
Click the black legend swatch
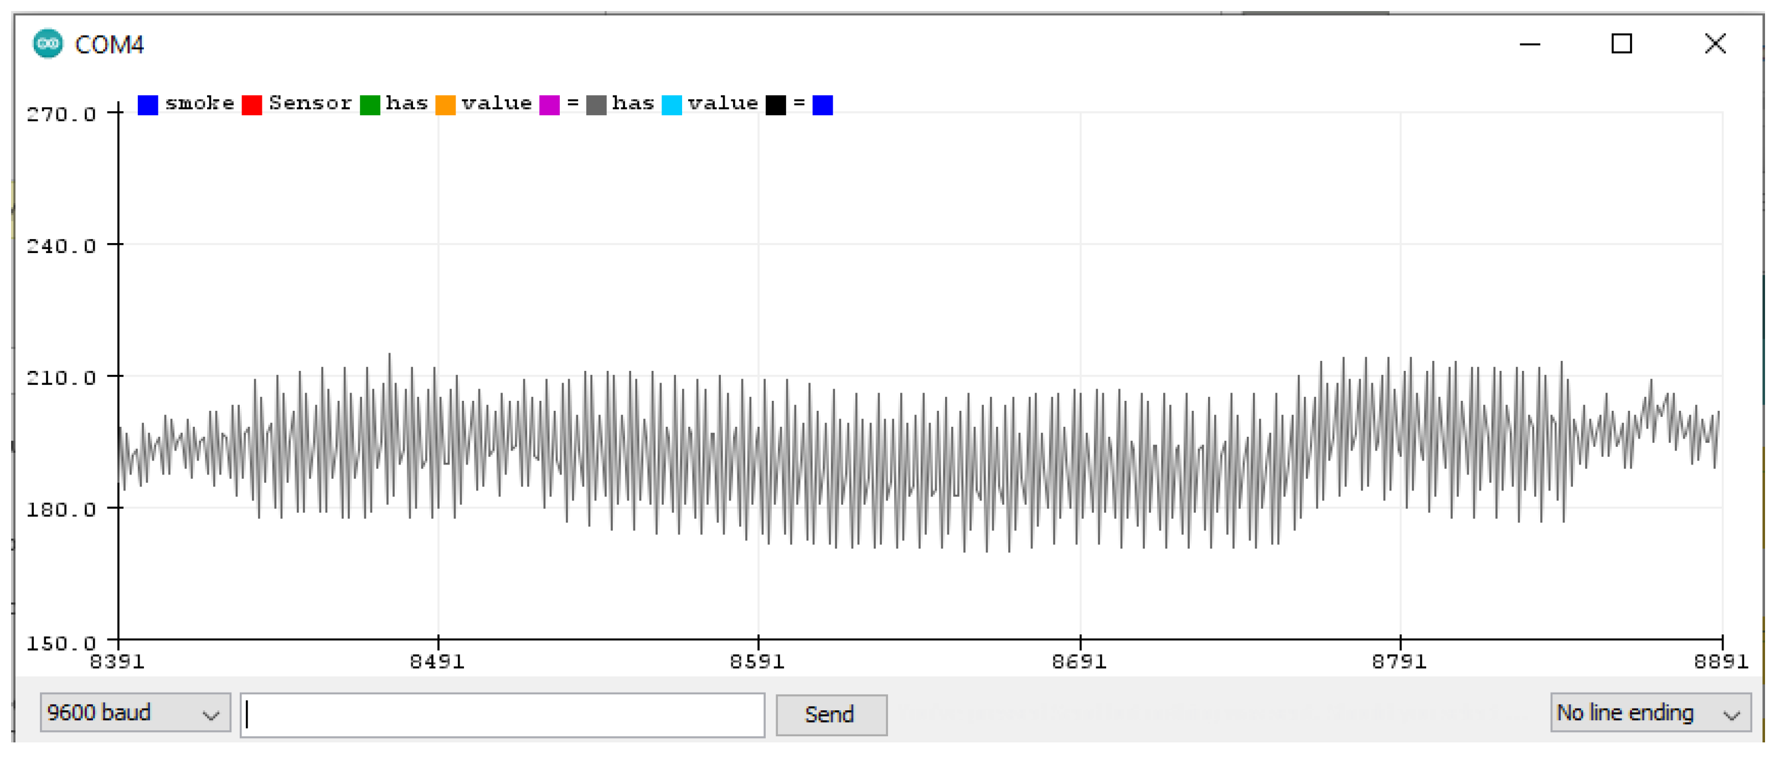(776, 105)
